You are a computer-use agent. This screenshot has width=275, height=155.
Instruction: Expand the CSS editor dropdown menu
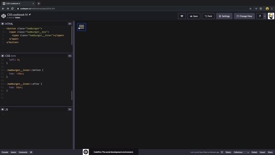click(x=70, y=56)
